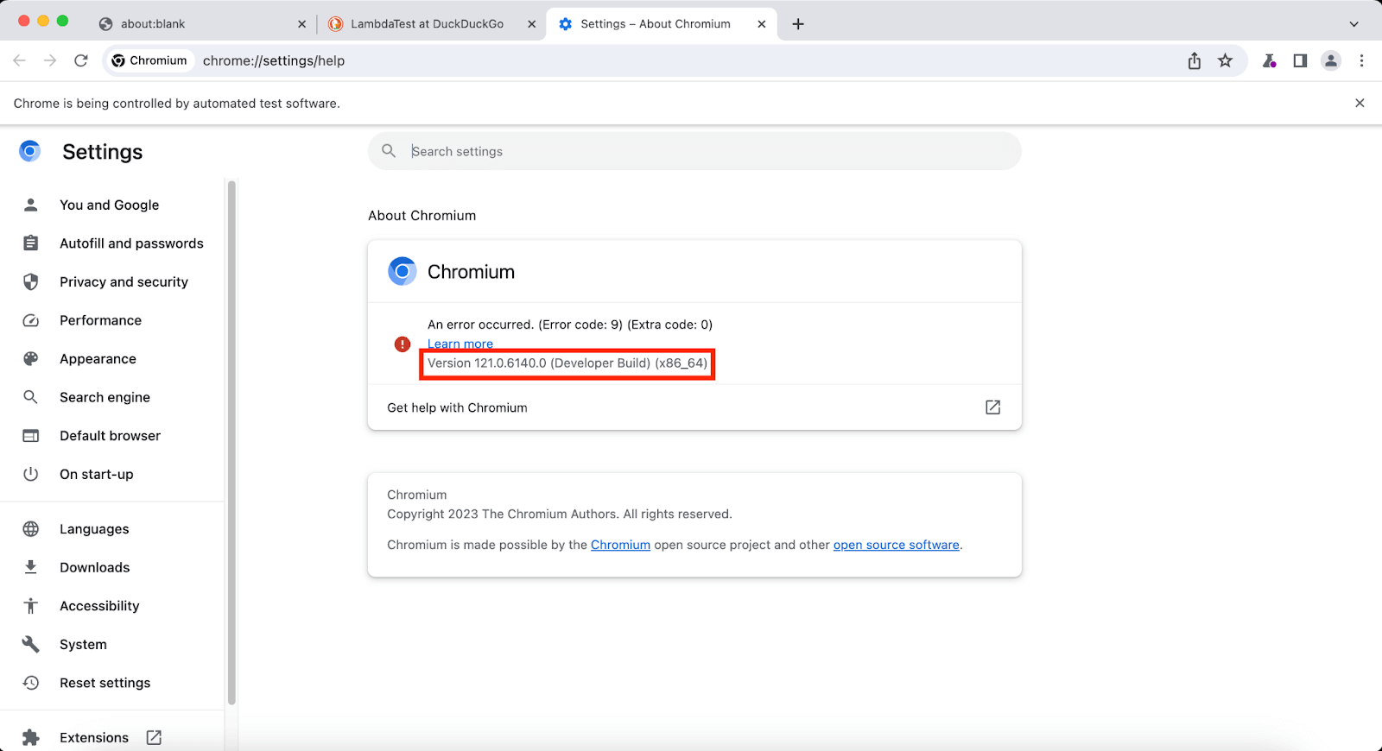
Task: Click the Copyright 2023 Chromium Authors text
Action: (560, 514)
